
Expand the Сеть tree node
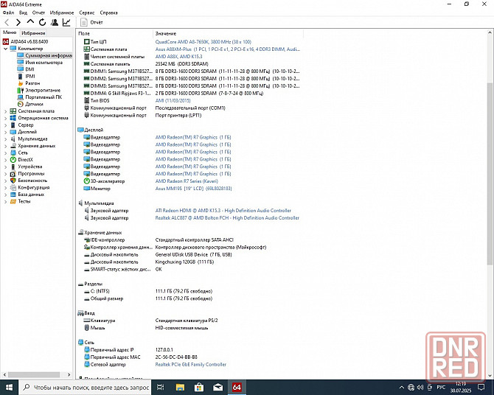click(x=5, y=153)
